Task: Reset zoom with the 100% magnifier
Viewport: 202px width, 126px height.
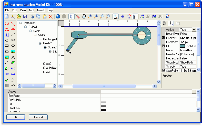Action: [x=115, y=16]
